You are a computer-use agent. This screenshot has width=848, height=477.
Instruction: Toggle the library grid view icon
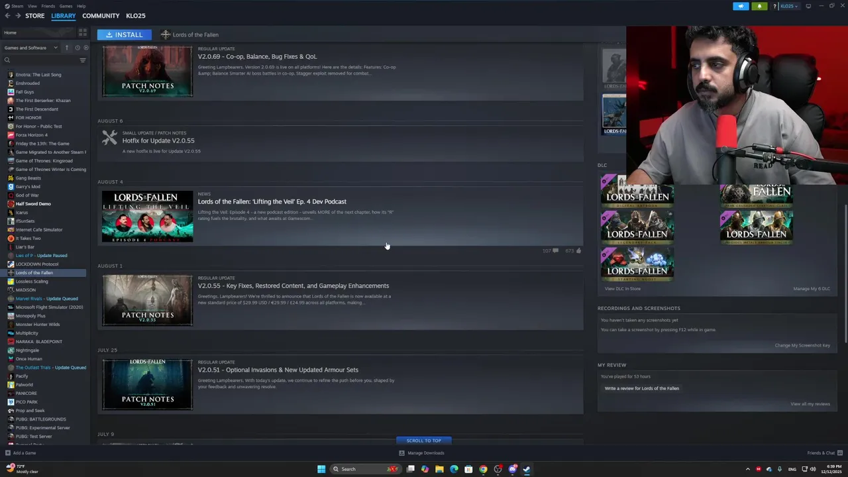click(83, 32)
